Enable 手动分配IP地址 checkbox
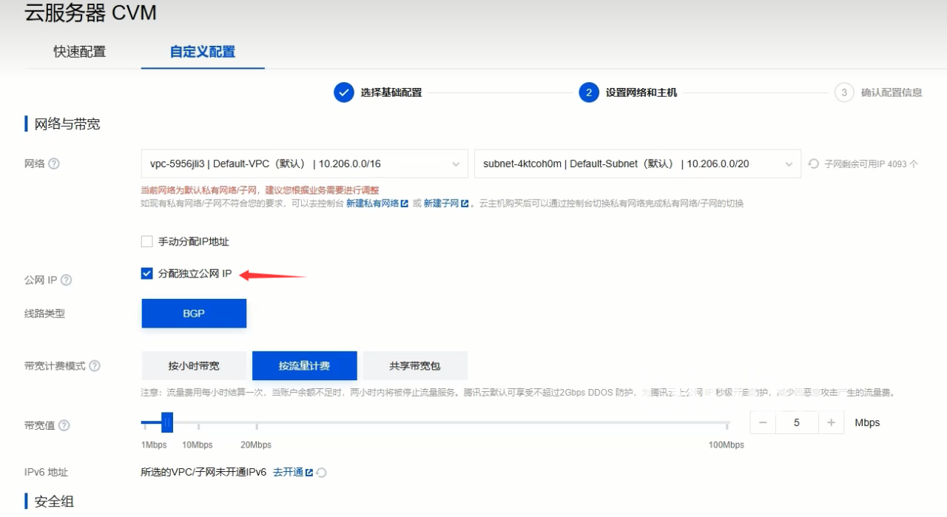Viewport: 947px width, 517px height. 146,242
